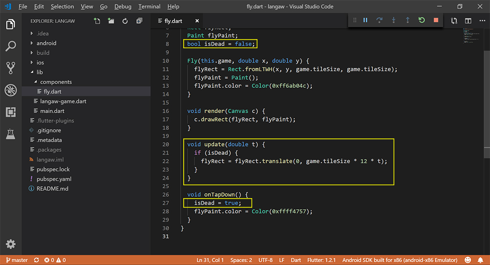Expand the ios folder
Image resolution: width=490 pixels, height=265 pixels.
click(x=40, y=63)
